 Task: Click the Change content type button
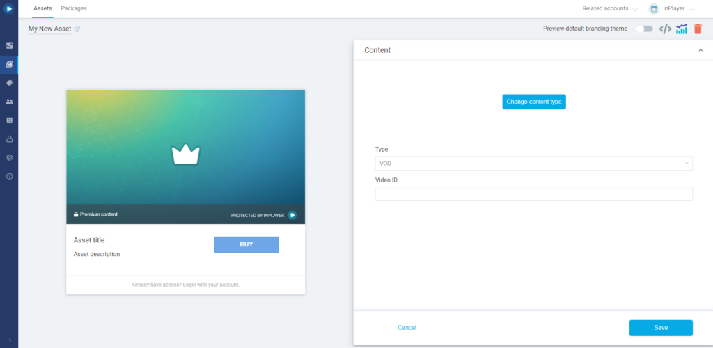pos(534,102)
